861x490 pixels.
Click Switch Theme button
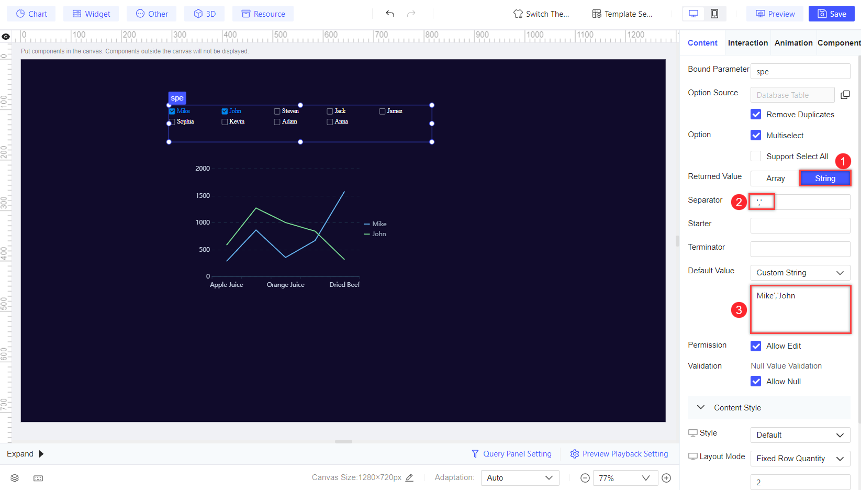[x=541, y=14]
